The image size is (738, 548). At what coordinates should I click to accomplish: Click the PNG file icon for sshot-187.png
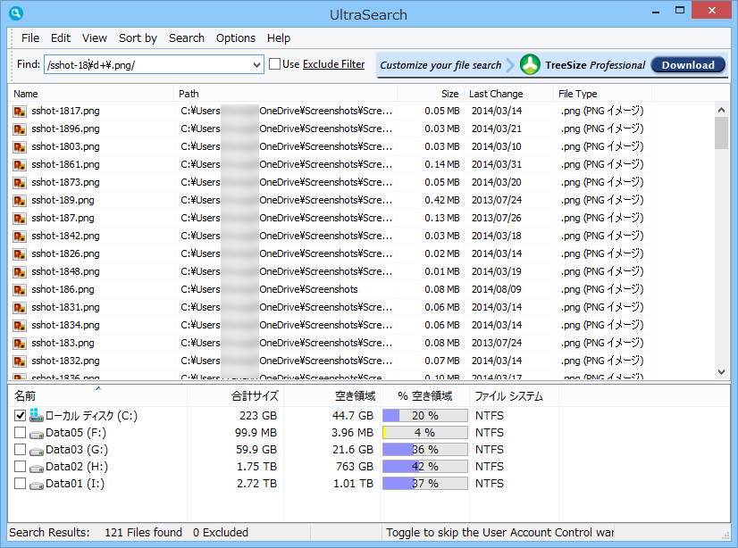pos(20,218)
